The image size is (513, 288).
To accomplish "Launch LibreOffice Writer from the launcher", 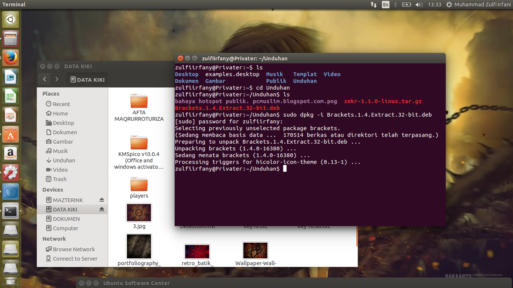I will pos(11,77).
